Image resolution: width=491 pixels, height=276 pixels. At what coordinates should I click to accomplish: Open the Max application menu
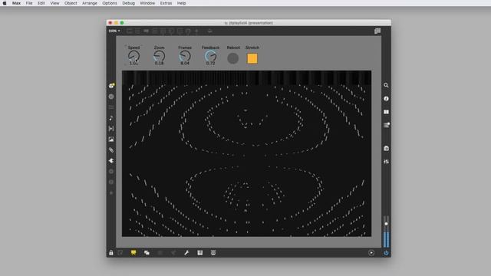pyautogui.click(x=16, y=3)
